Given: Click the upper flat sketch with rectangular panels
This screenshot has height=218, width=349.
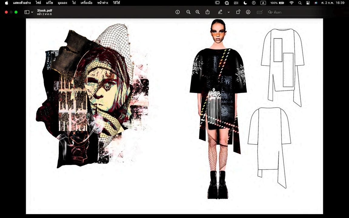Looking at the screenshot, I should pyautogui.click(x=283, y=68).
